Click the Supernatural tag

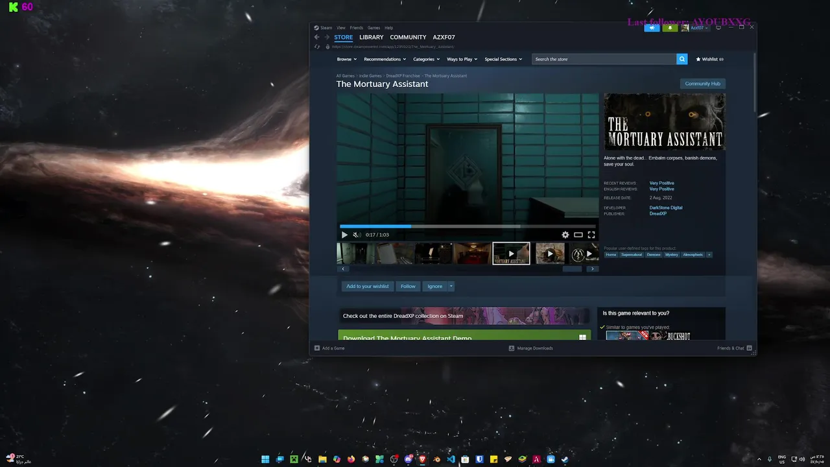[632, 255]
